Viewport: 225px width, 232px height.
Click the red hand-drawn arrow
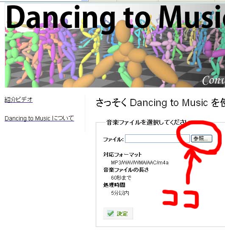tap(192, 166)
